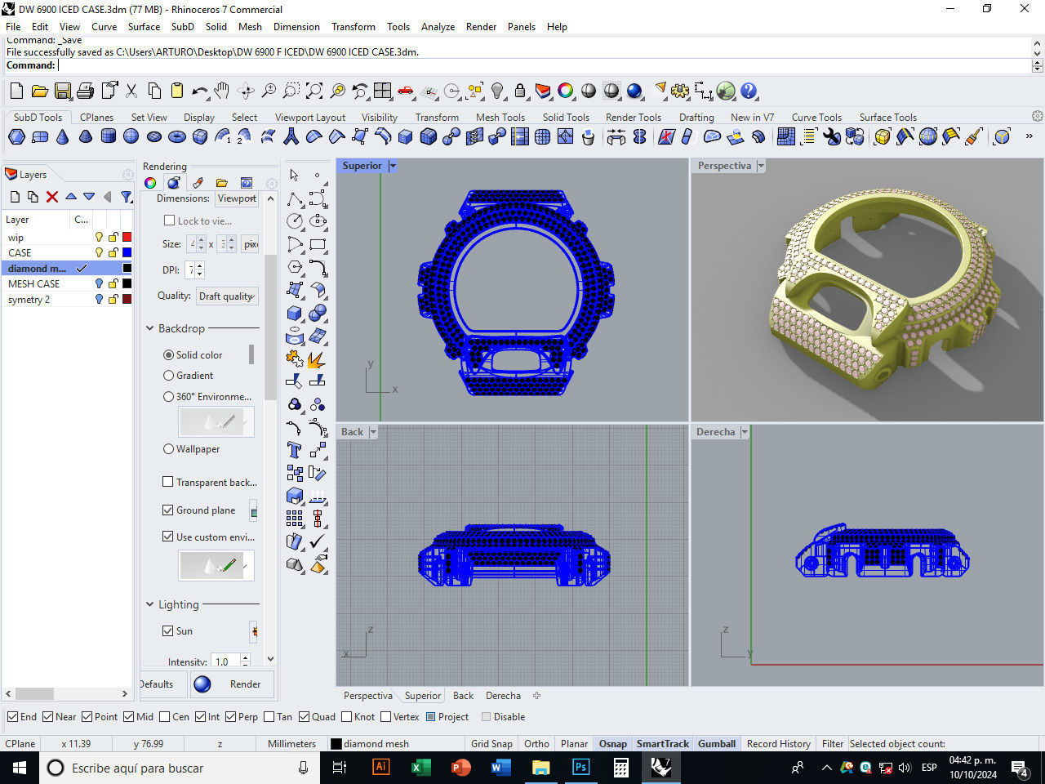This screenshot has height=784, width=1045.
Task: Toggle Grid Snap in the status bar
Action: click(x=491, y=744)
